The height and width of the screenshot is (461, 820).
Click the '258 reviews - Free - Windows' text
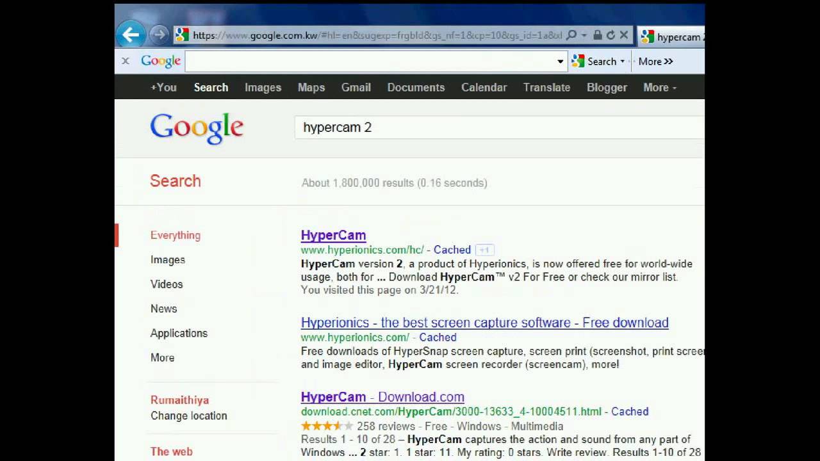coord(429,426)
